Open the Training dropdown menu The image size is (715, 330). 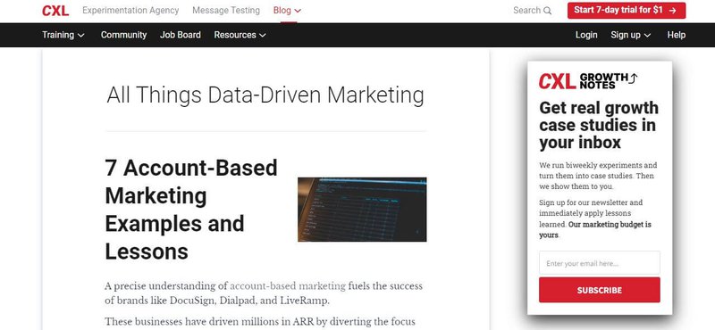point(63,35)
